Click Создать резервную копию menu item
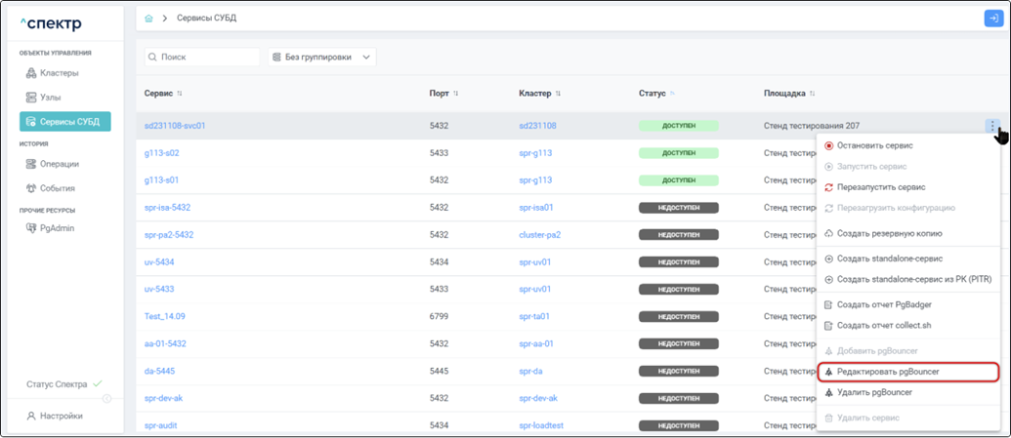1011x438 pixels. coord(889,233)
